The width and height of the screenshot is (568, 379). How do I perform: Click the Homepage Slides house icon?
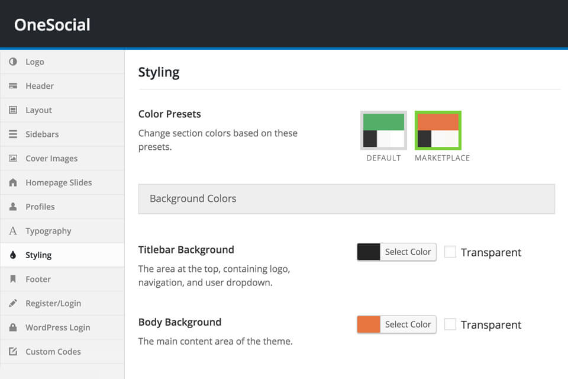(x=13, y=182)
